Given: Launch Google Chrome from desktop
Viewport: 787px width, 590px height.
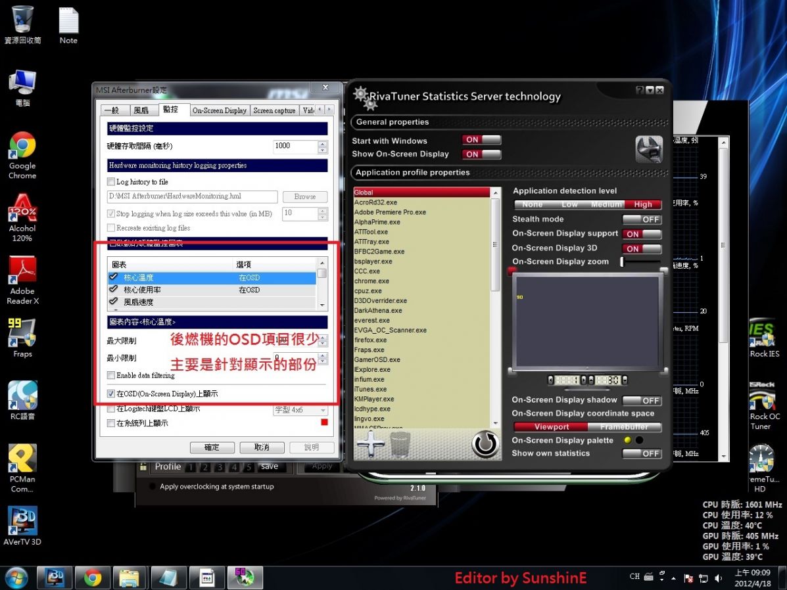Looking at the screenshot, I should (22, 154).
